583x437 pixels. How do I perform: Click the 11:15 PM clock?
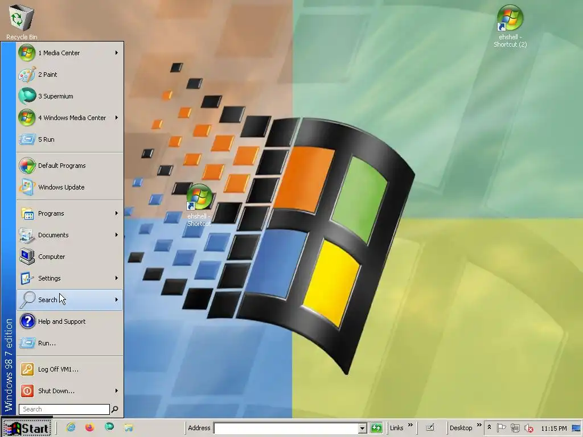click(553, 428)
